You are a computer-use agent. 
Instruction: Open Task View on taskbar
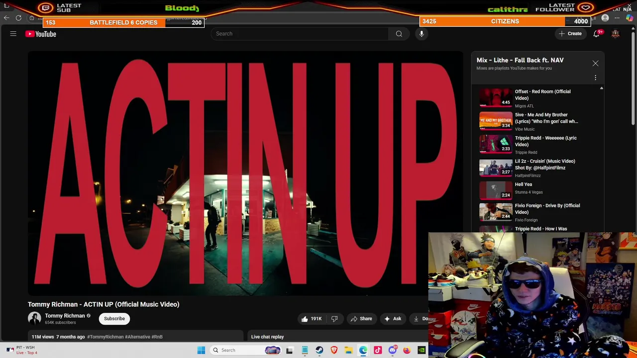coord(290,350)
